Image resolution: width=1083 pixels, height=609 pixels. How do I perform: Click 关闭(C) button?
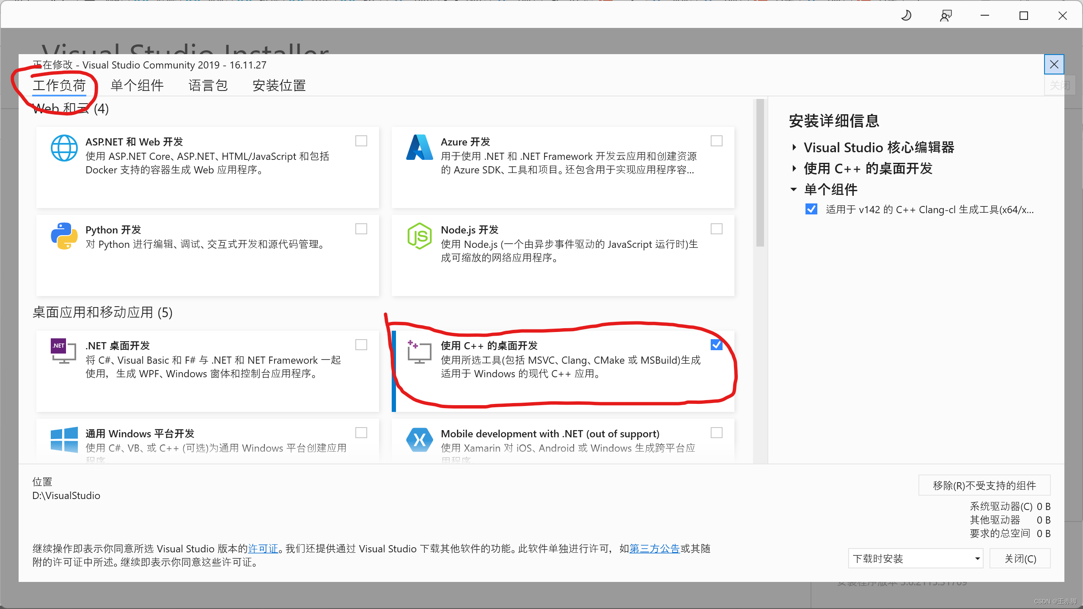pyautogui.click(x=1020, y=559)
